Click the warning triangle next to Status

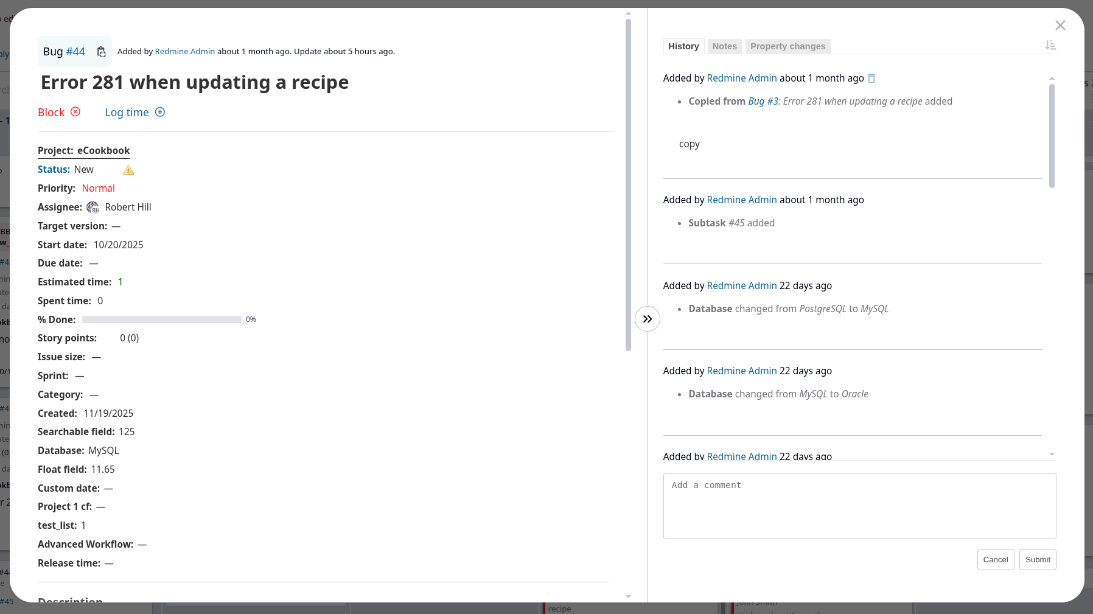click(x=128, y=170)
